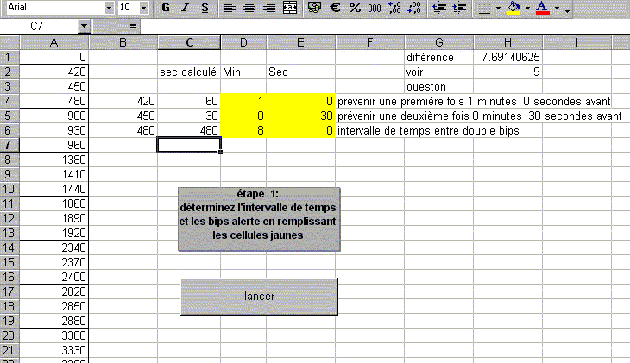This screenshot has height=363, width=630.
Task: Select cell C2 'sec calculé'
Action: [x=189, y=72]
